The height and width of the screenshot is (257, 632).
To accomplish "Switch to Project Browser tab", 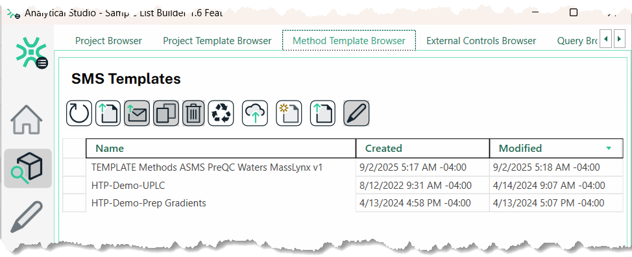I will pyautogui.click(x=108, y=41).
